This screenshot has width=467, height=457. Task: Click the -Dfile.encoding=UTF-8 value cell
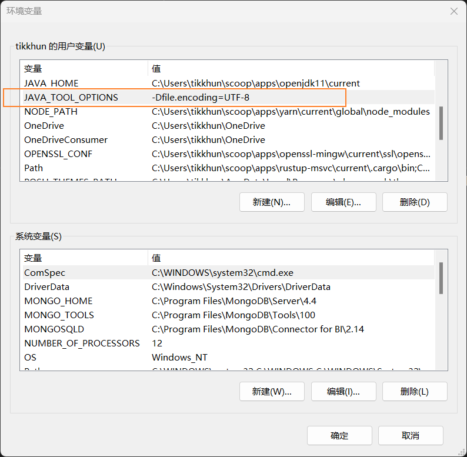[201, 98]
